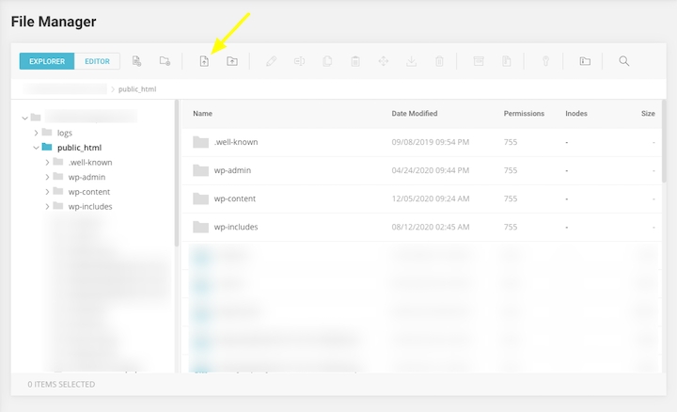Image resolution: width=677 pixels, height=412 pixels.
Task: Collapse the root folder in tree
Action: click(25, 118)
